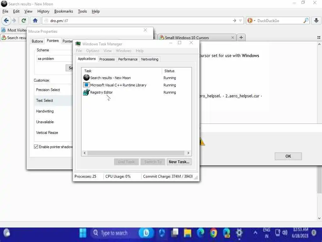
Task: Sort tasks by the Status column header
Action: coord(177,71)
